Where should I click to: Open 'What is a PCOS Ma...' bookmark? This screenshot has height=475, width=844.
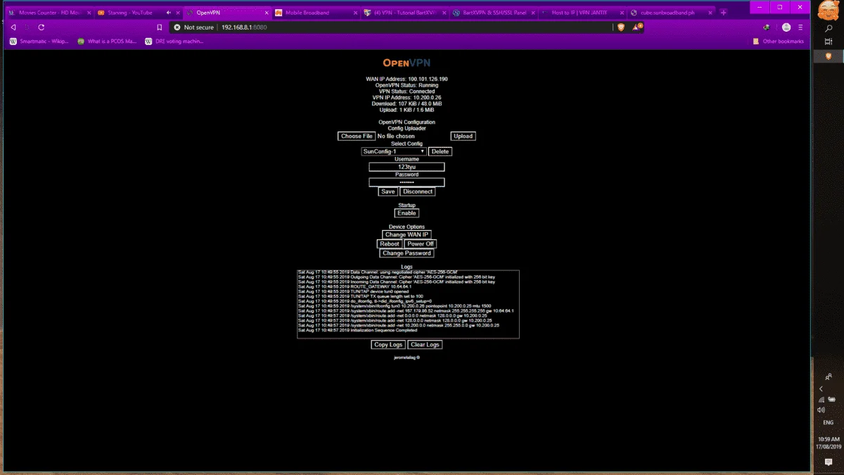pyautogui.click(x=107, y=42)
